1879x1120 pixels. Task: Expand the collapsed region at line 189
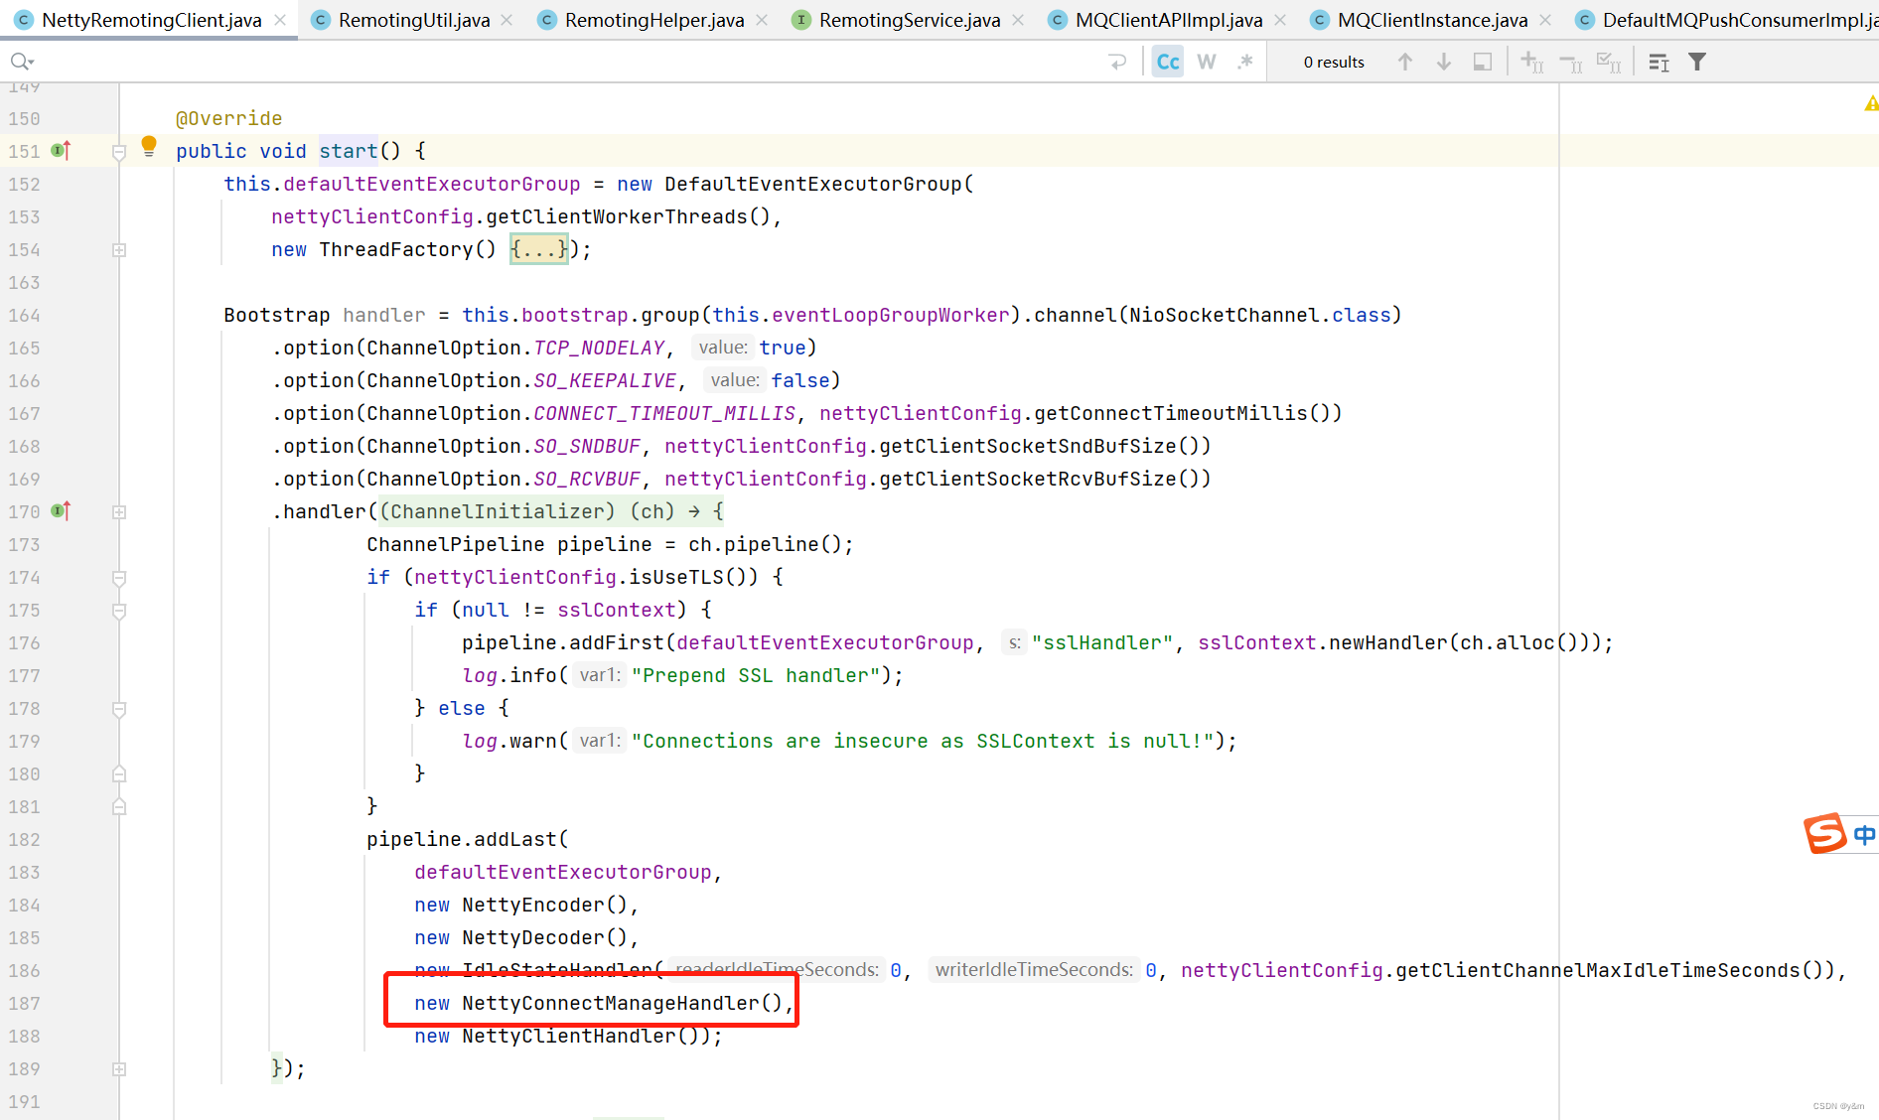pos(118,1069)
